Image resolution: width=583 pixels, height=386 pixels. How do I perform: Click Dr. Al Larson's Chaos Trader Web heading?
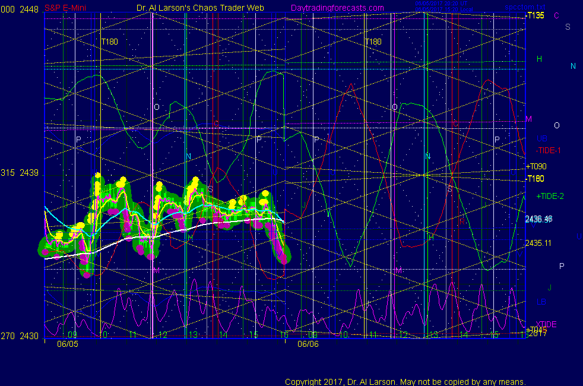[200, 8]
